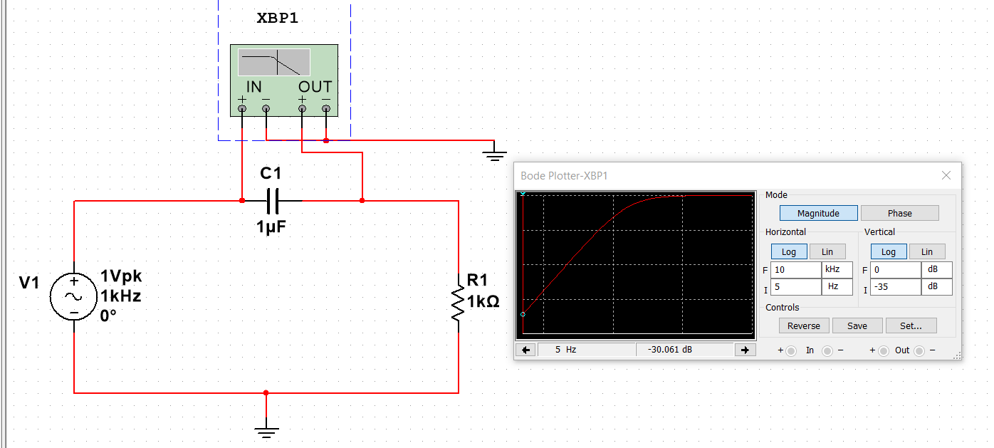Set Horizontal axis to Log
Screen dimensions: 994x448
point(788,251)
